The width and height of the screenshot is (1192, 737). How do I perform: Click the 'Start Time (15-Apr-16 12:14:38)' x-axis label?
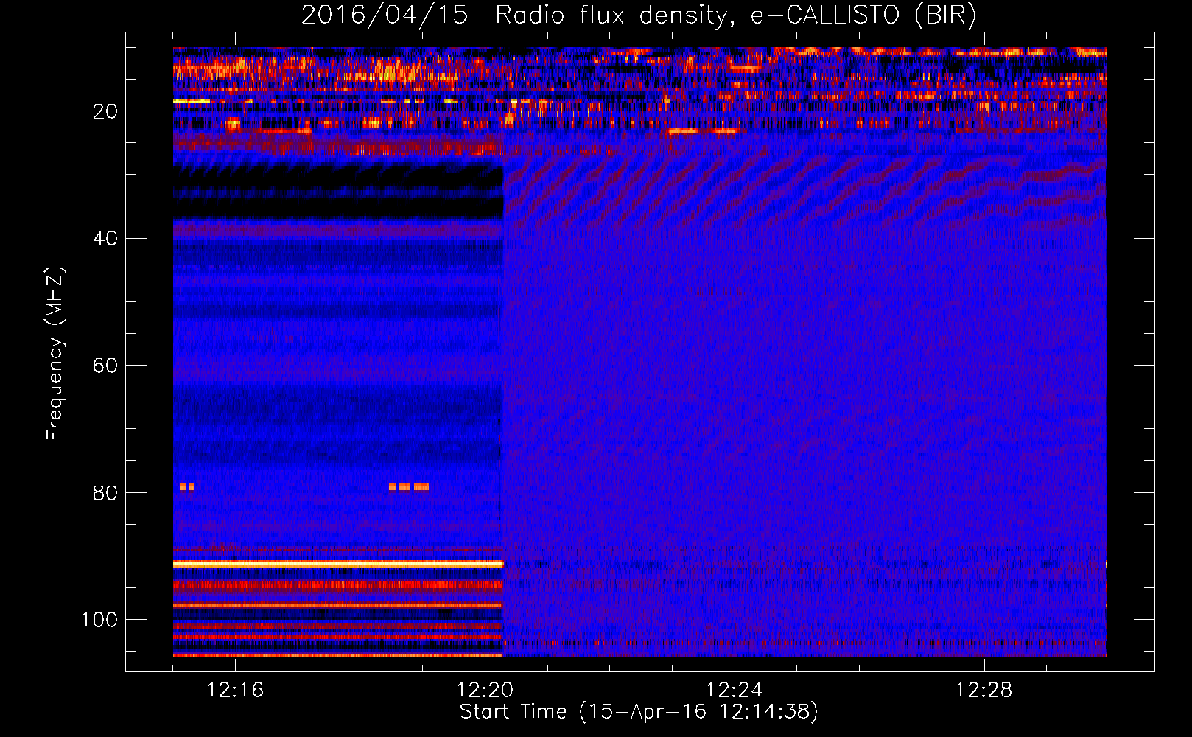coord(639,712)
